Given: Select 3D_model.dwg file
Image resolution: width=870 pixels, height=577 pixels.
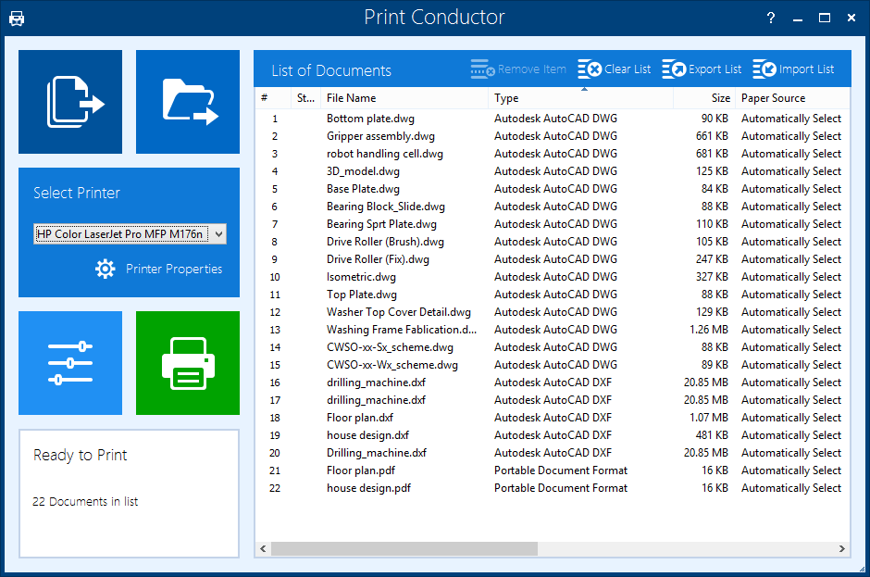Looking at the screenshot, I should (x=363, y=171).
